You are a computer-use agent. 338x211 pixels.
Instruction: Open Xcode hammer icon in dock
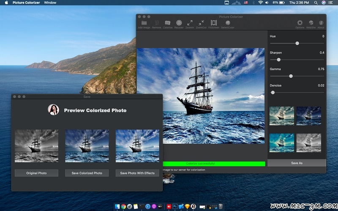coord(181,206)
